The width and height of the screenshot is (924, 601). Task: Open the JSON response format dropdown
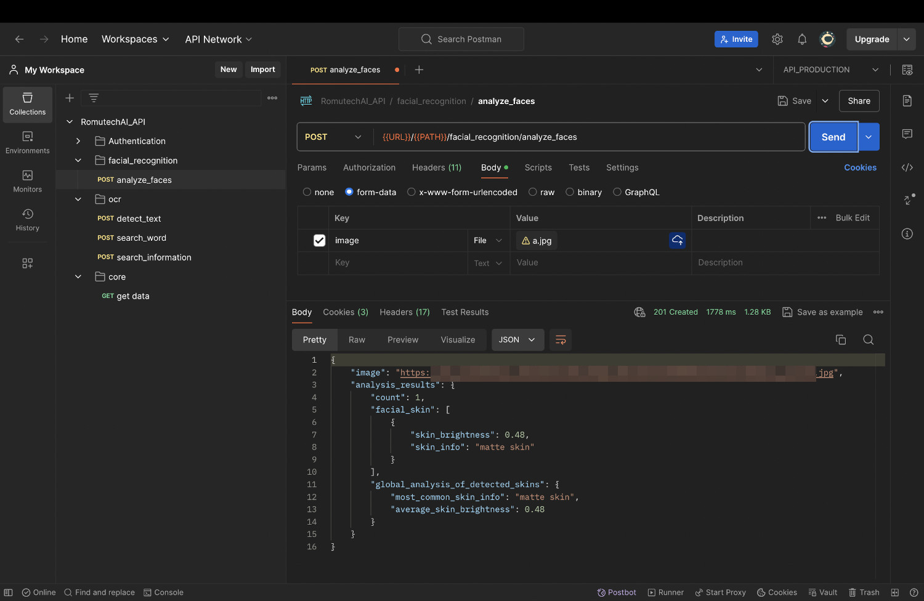517,340
